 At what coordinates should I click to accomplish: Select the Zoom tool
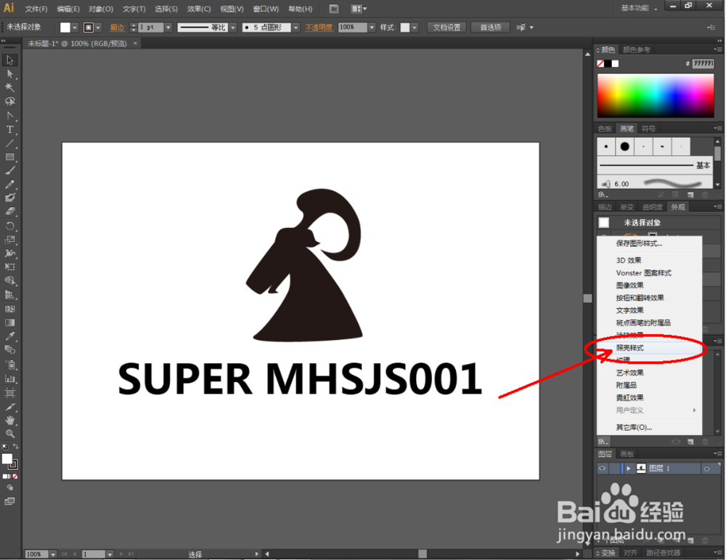point(9,434)
